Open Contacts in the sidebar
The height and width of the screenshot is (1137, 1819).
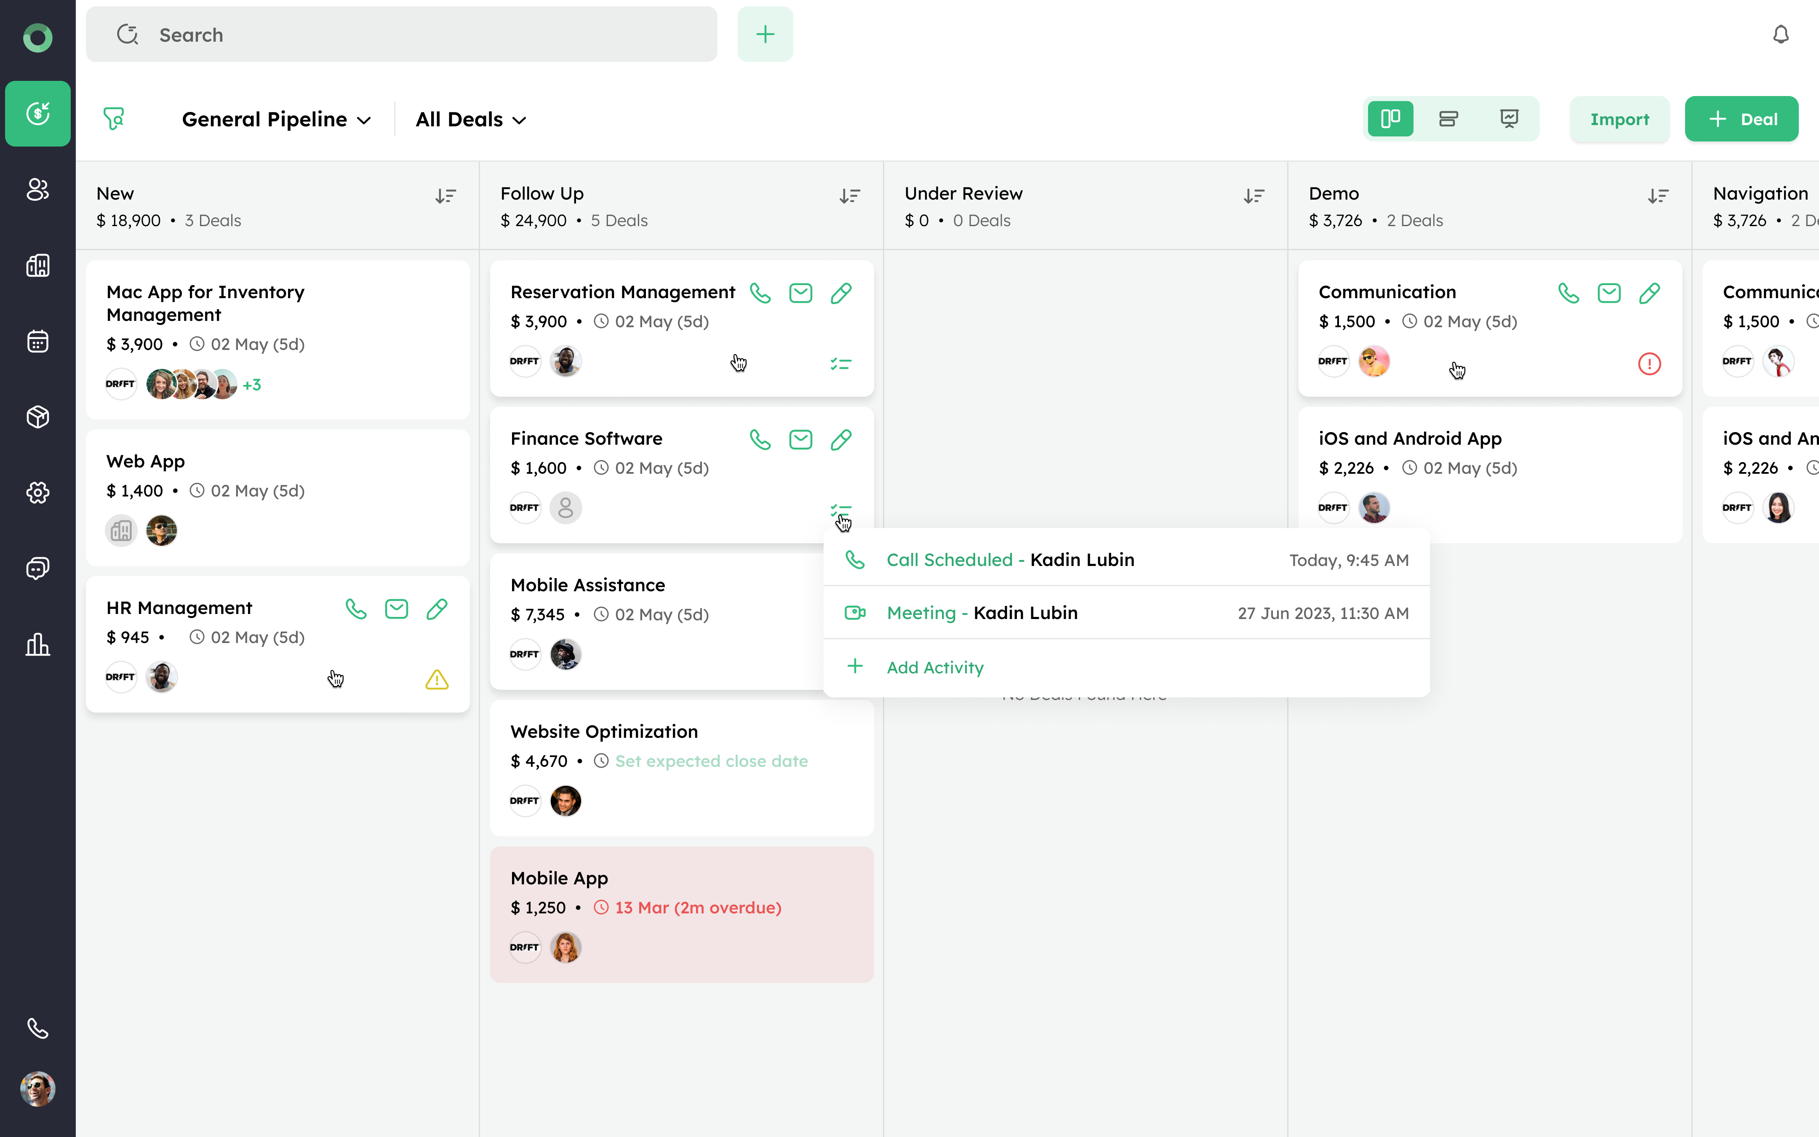pyautogui.click(x=37, y=189)
